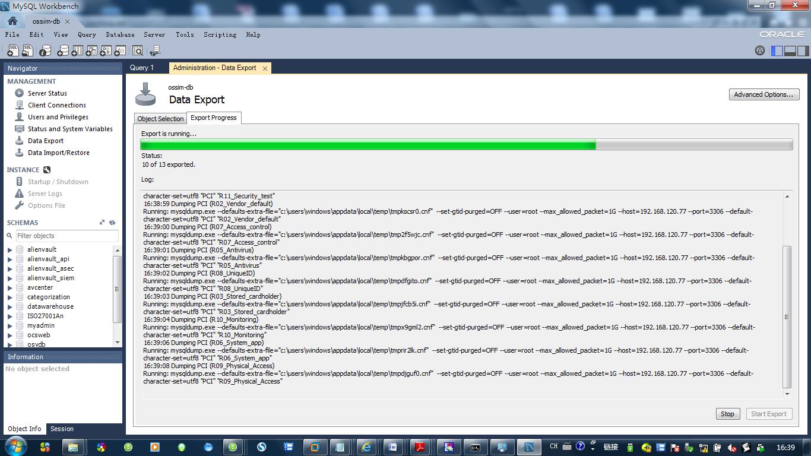
Task: Close the ossim-db connection tab
Action: click(67, 21)
